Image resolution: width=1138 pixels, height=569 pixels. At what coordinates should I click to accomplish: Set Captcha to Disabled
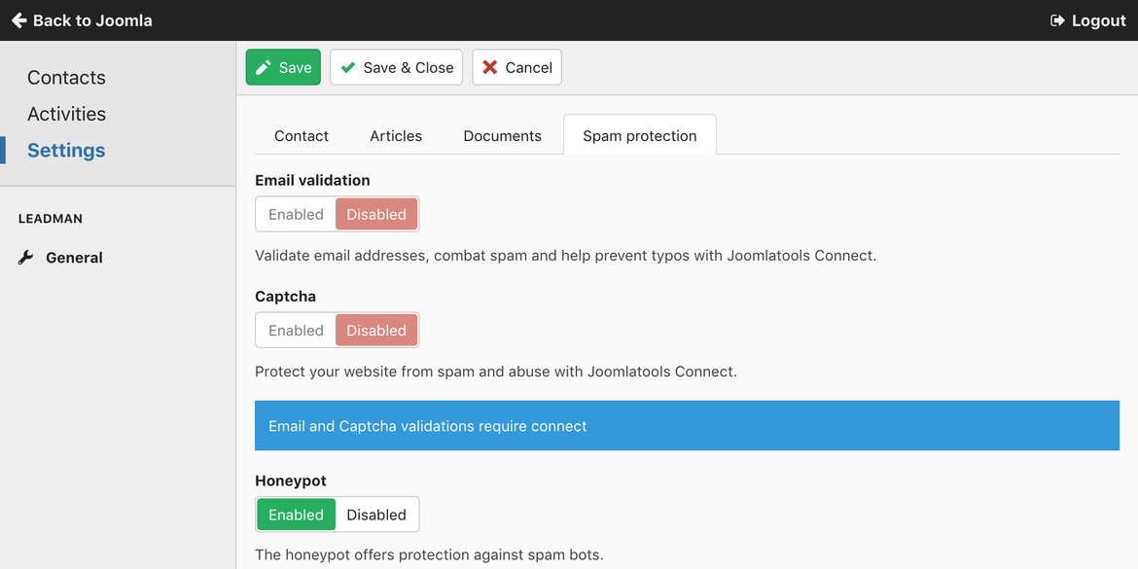pyautogui.click(x=376, y=331)
